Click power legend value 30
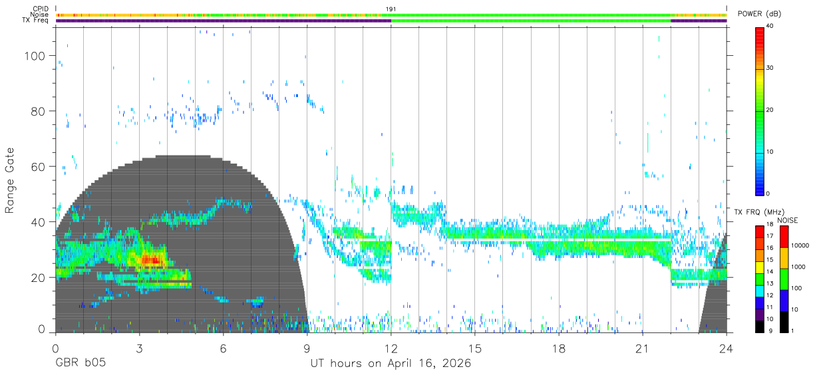Viewport: 817px width, 377px height. click(x=771, y=68)
